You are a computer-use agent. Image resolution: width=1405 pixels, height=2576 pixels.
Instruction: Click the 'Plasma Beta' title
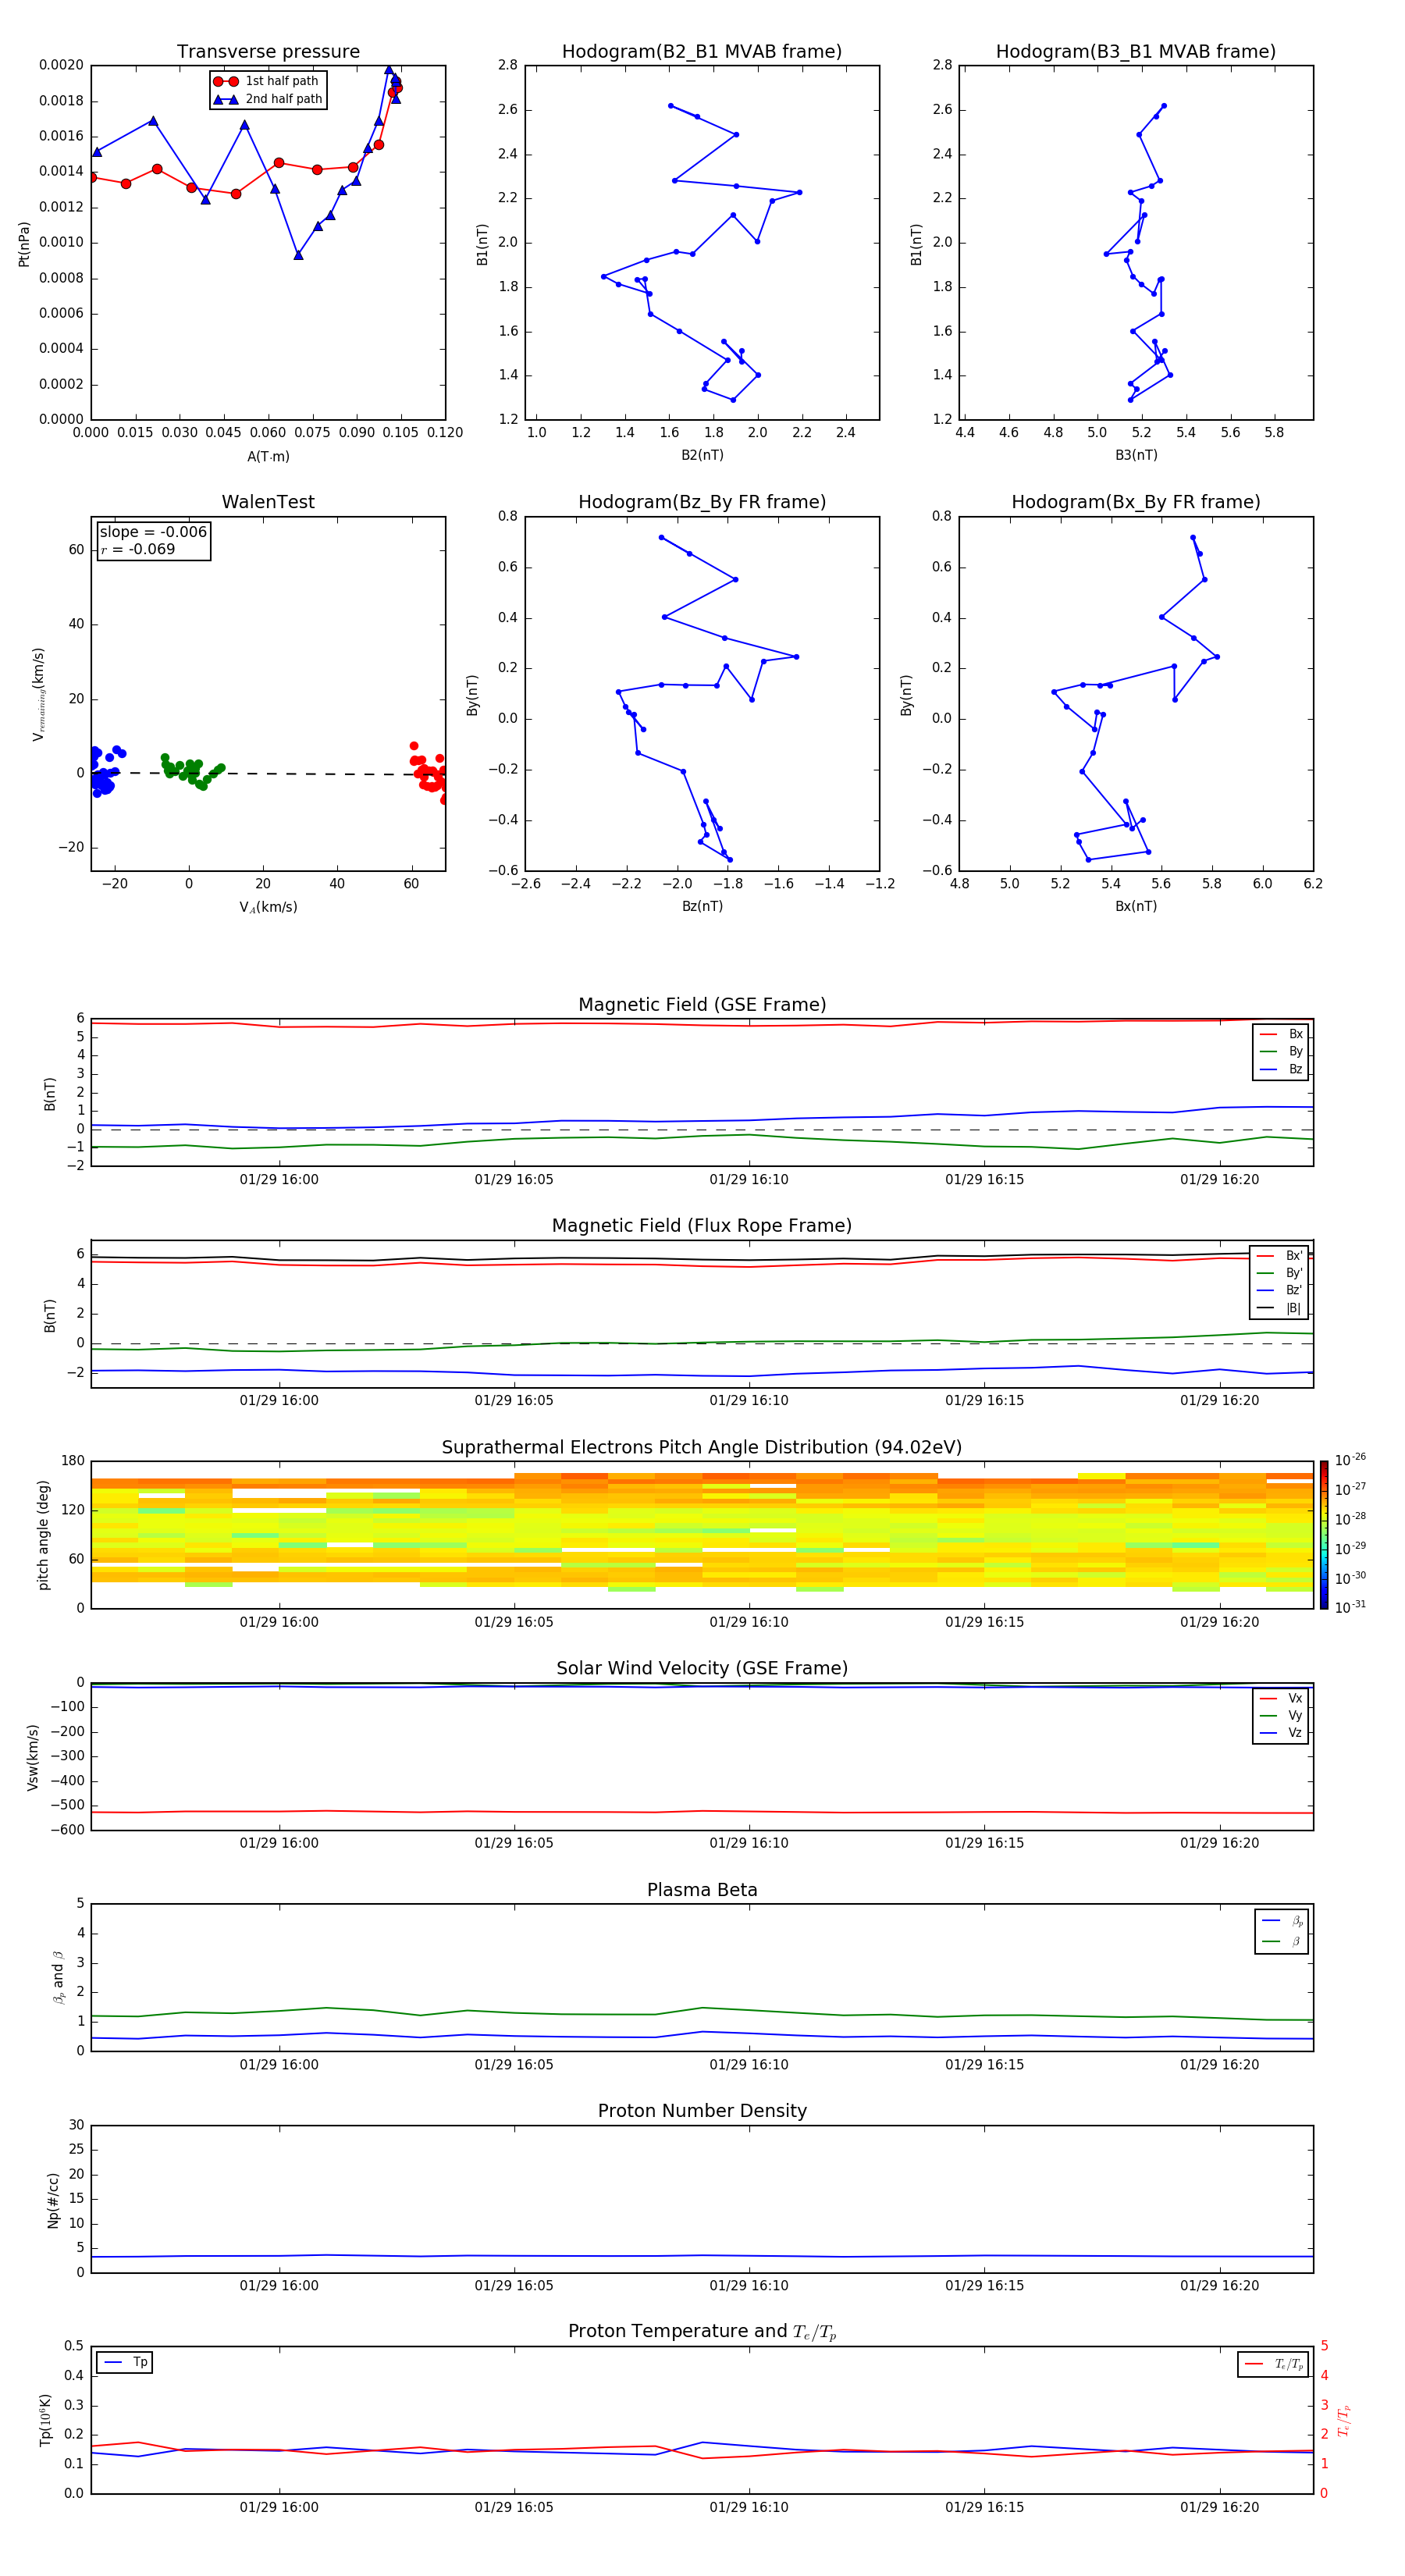702,1890
